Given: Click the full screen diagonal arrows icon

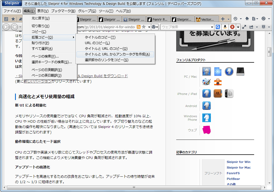Looking at the screenshot, I should click(244, 27).
